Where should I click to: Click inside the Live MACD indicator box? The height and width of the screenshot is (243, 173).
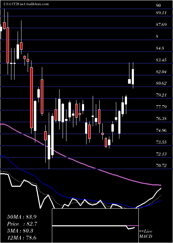click(x=95, y=226)
